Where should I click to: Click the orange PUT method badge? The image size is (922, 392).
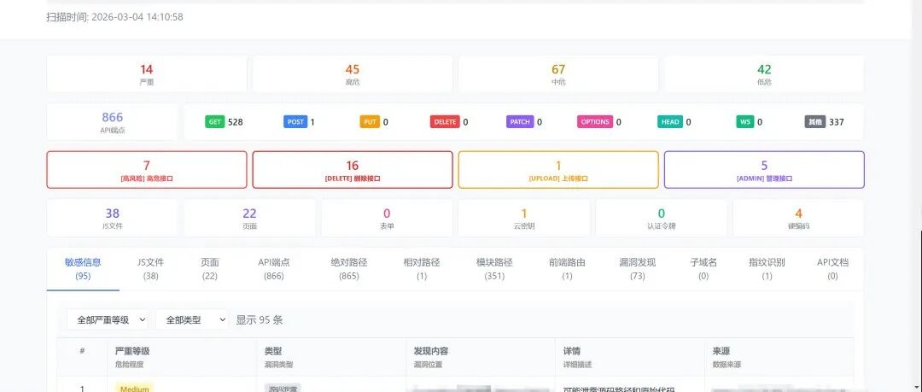point(370,122)
